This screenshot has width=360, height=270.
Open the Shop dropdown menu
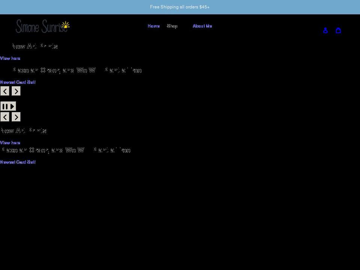pos(172,26)
